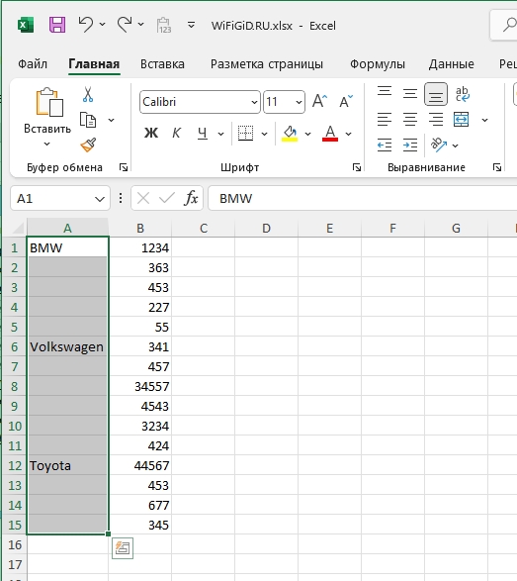This screenshot has width=517, height=581.
Task: Apply yellow fill color to cells
Action: pyautogui.click(x=290, y=133)
